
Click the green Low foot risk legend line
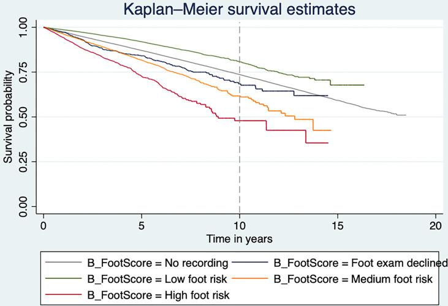point(65,279)
